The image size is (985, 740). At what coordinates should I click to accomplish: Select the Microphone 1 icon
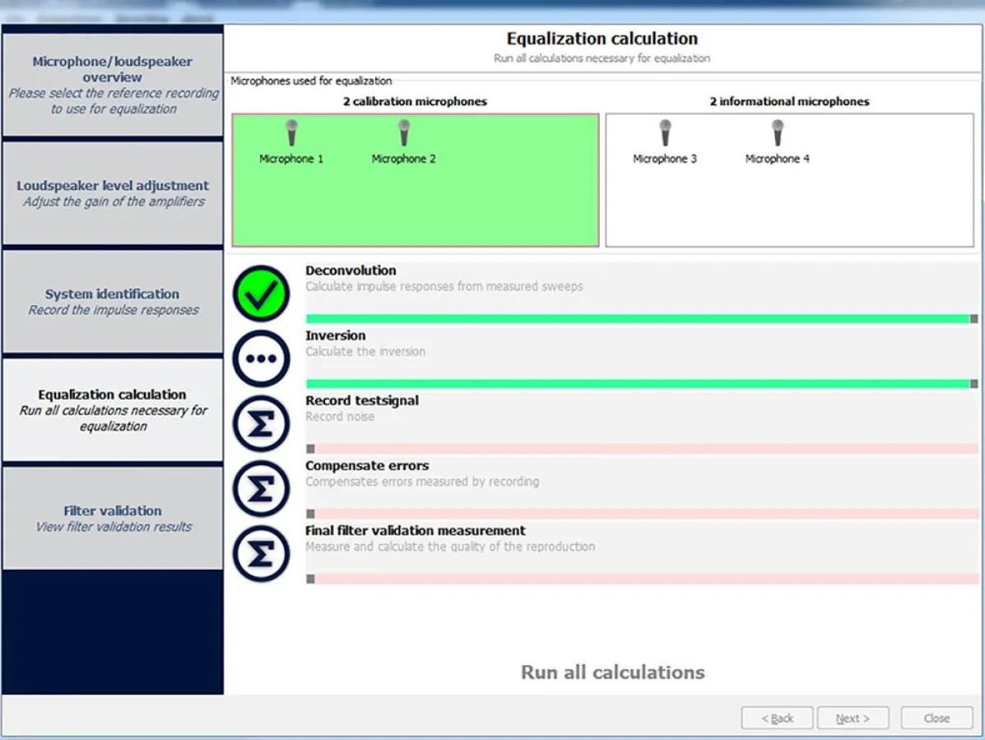pos(291,133)
